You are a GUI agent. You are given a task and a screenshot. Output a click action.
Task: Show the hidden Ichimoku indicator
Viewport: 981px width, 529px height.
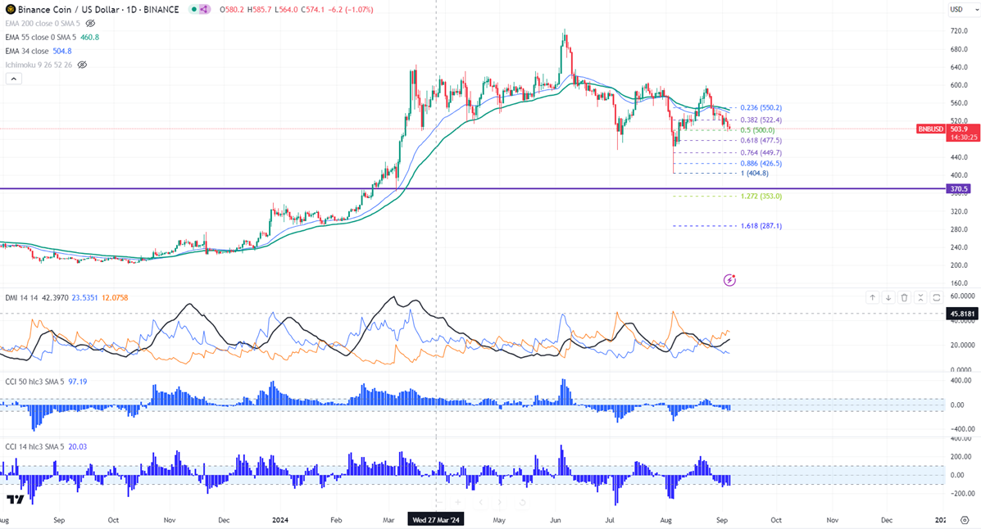point(82,65)
